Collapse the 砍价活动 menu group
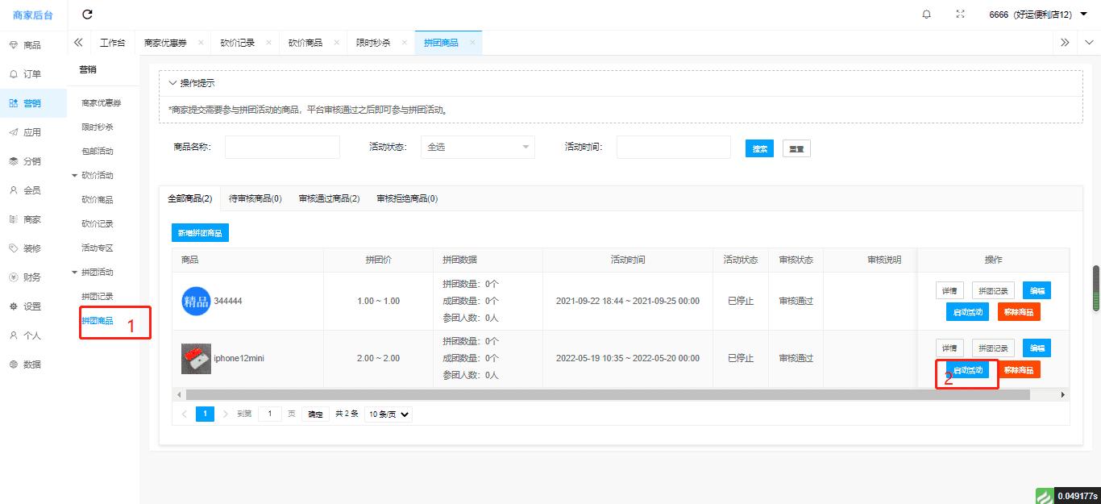The image size is (1101, 504). [x=74, y=175]
